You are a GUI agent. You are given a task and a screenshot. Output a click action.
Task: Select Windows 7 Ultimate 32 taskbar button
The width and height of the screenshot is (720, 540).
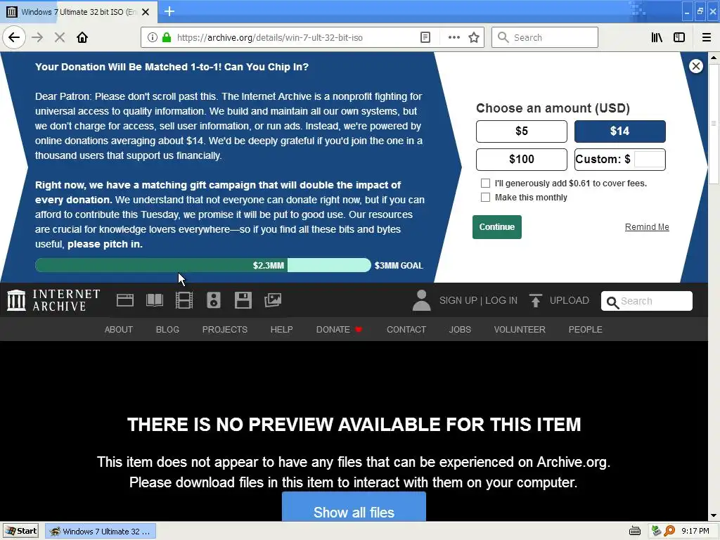101,532
